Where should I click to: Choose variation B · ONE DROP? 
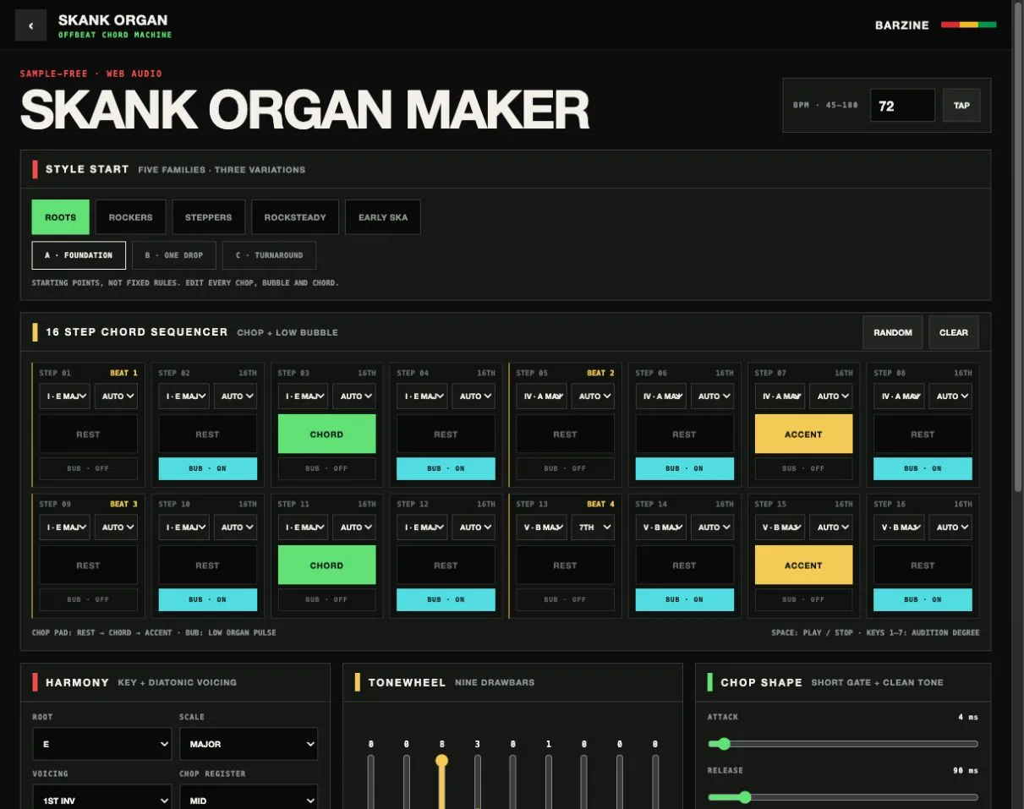click(173, 255)
